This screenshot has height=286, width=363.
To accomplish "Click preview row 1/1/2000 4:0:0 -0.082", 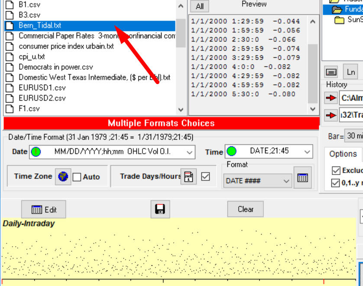I will pos(241,67).
